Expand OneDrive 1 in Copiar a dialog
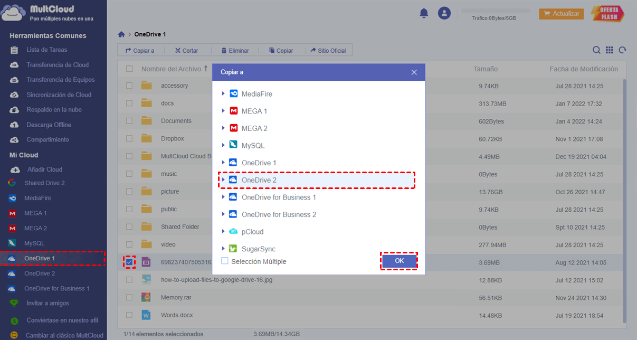 click(223, 163)
